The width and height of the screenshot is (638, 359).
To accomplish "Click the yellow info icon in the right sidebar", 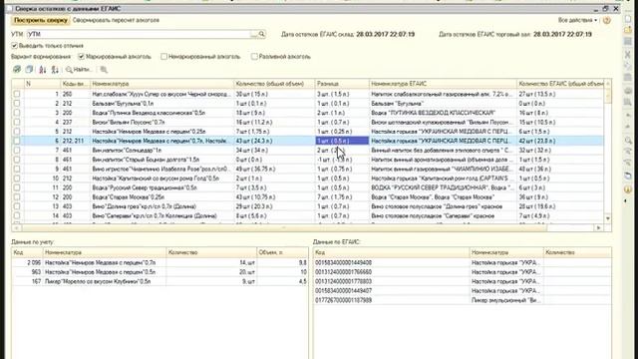I will (x=628, y=189).
